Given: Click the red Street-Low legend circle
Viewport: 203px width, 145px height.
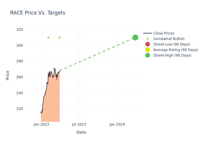Looking at the screenshot, I should coord(148,44).
